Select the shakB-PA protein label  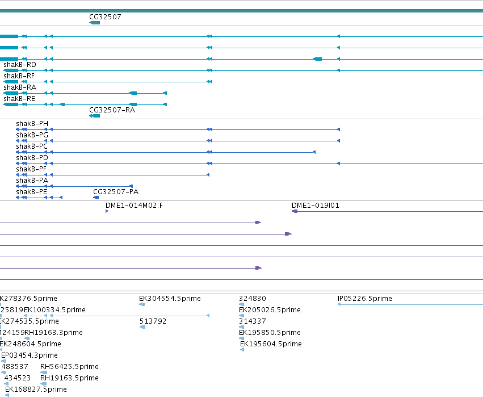point(32,181)
